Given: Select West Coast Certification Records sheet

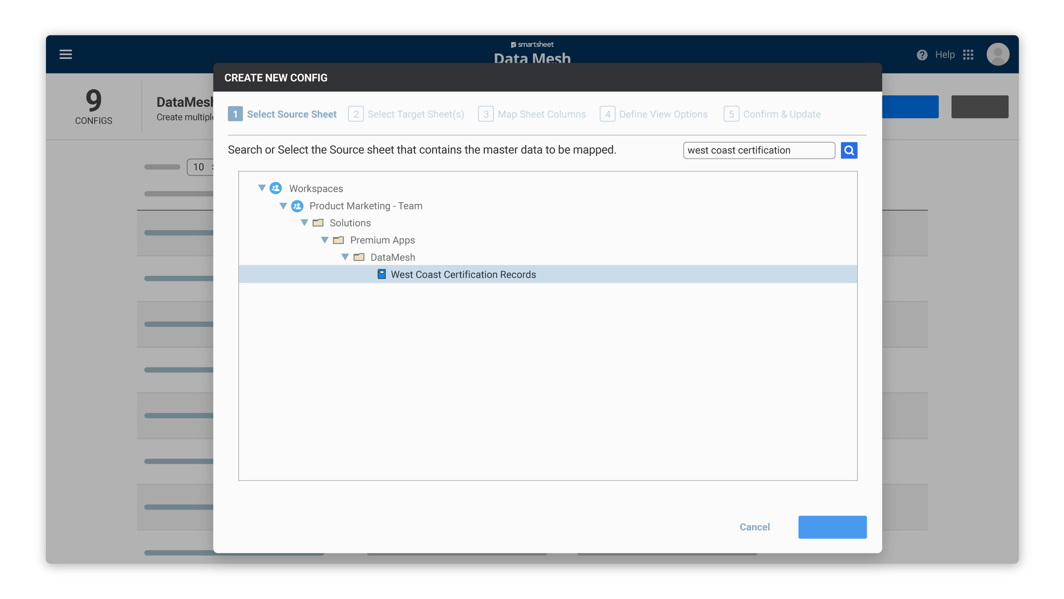Looking at the screenshot, I should [463, 275].
